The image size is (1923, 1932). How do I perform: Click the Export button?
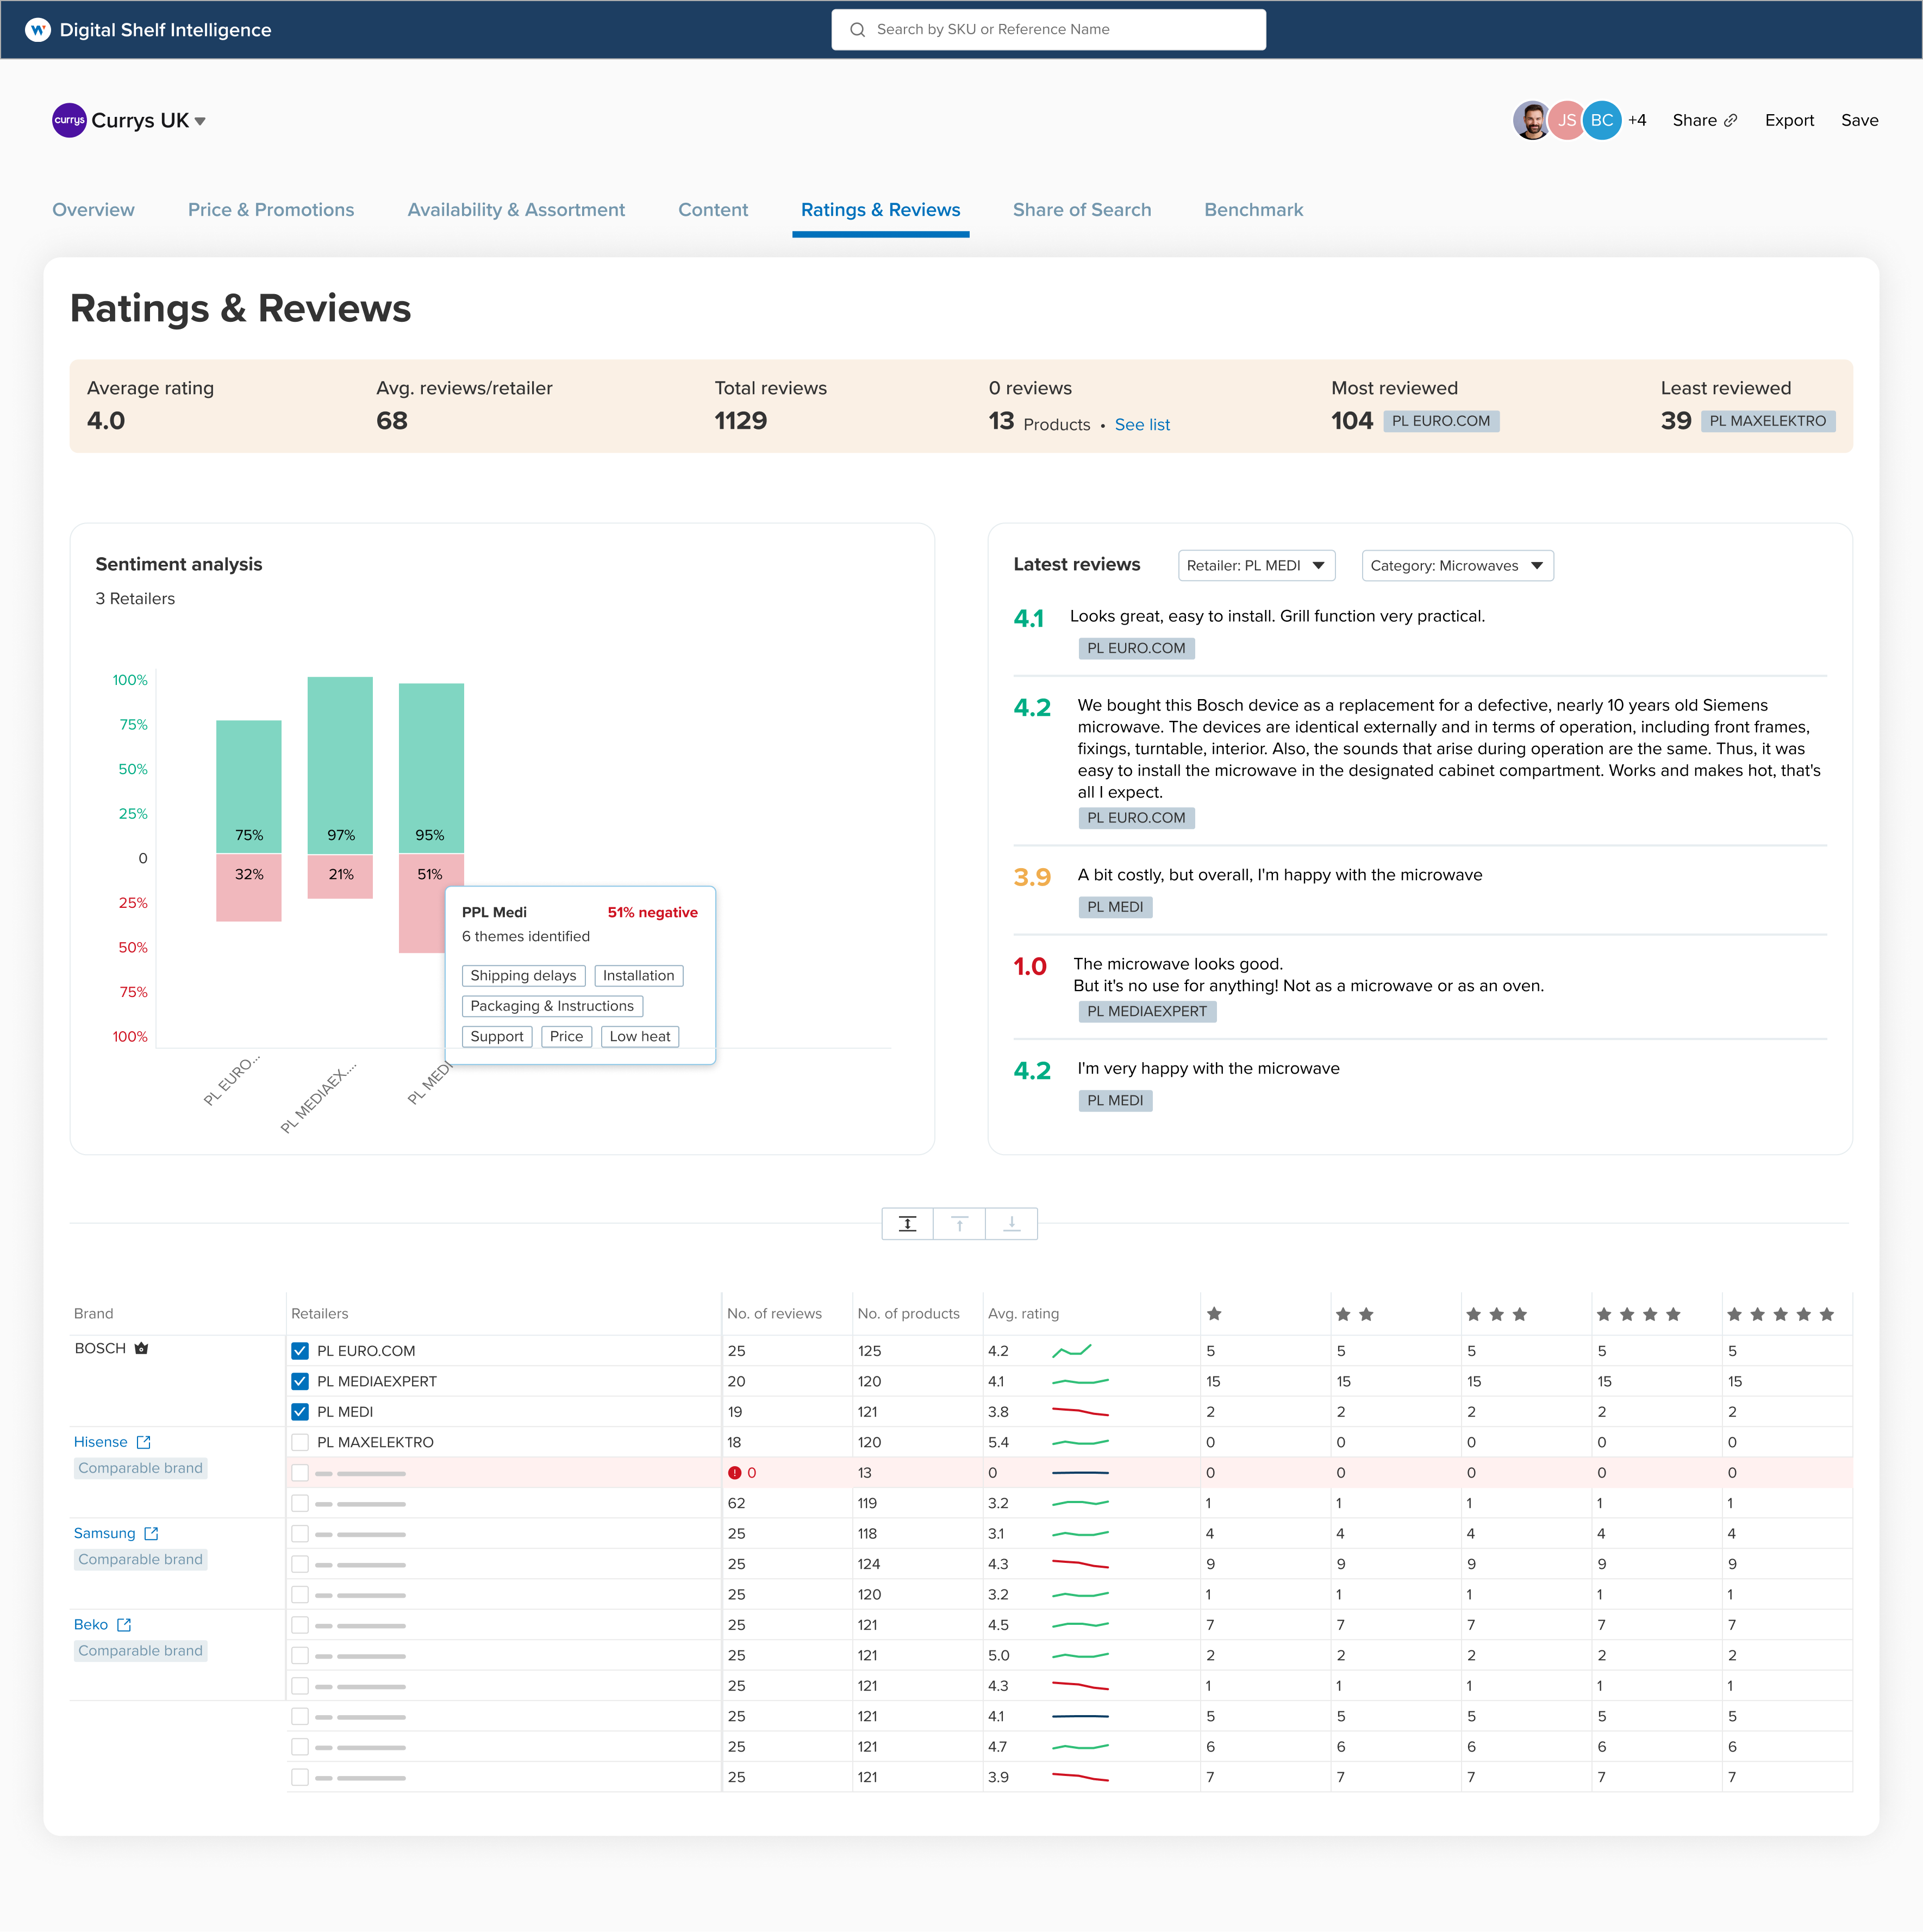point(1788,120)
